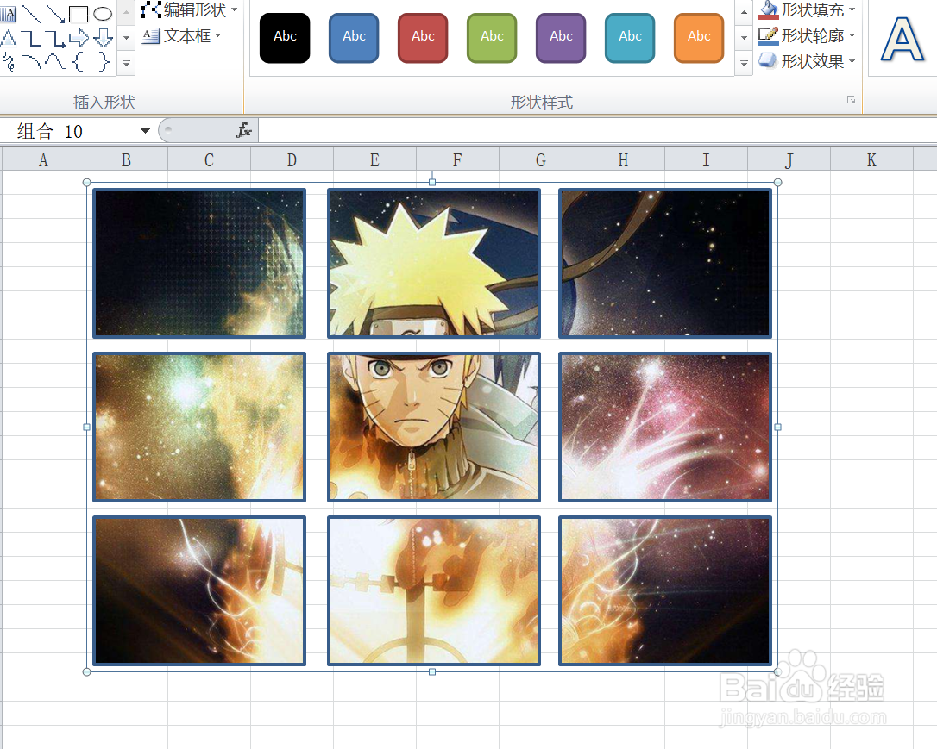Select the middle-left golden nebula tile

199,427
